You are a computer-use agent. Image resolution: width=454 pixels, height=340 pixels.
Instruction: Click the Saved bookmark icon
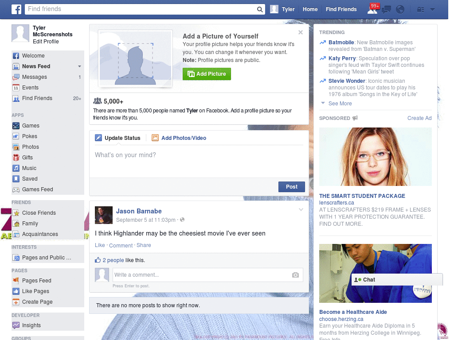[x=16, y=179]
